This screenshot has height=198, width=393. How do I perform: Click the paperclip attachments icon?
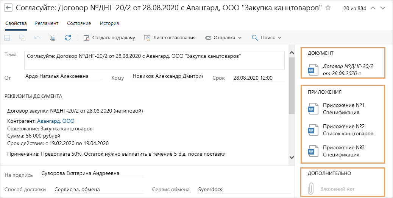click(311, 189)
